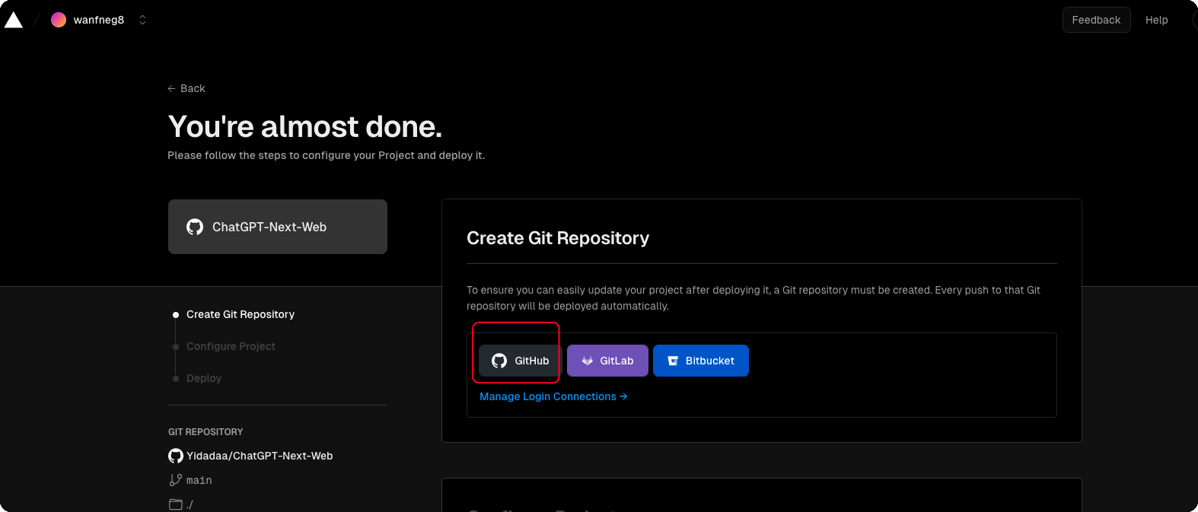Expand the team switcher chevrons
Image resolution: width=1198 pixels, height=512 pixels.
[x=142, y=20]
